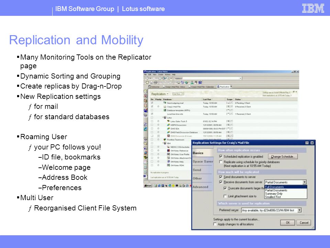Image resolution: width=330 pixels, height=248 pixels.
Task: Click the Local free time info row
Action: 224,114
